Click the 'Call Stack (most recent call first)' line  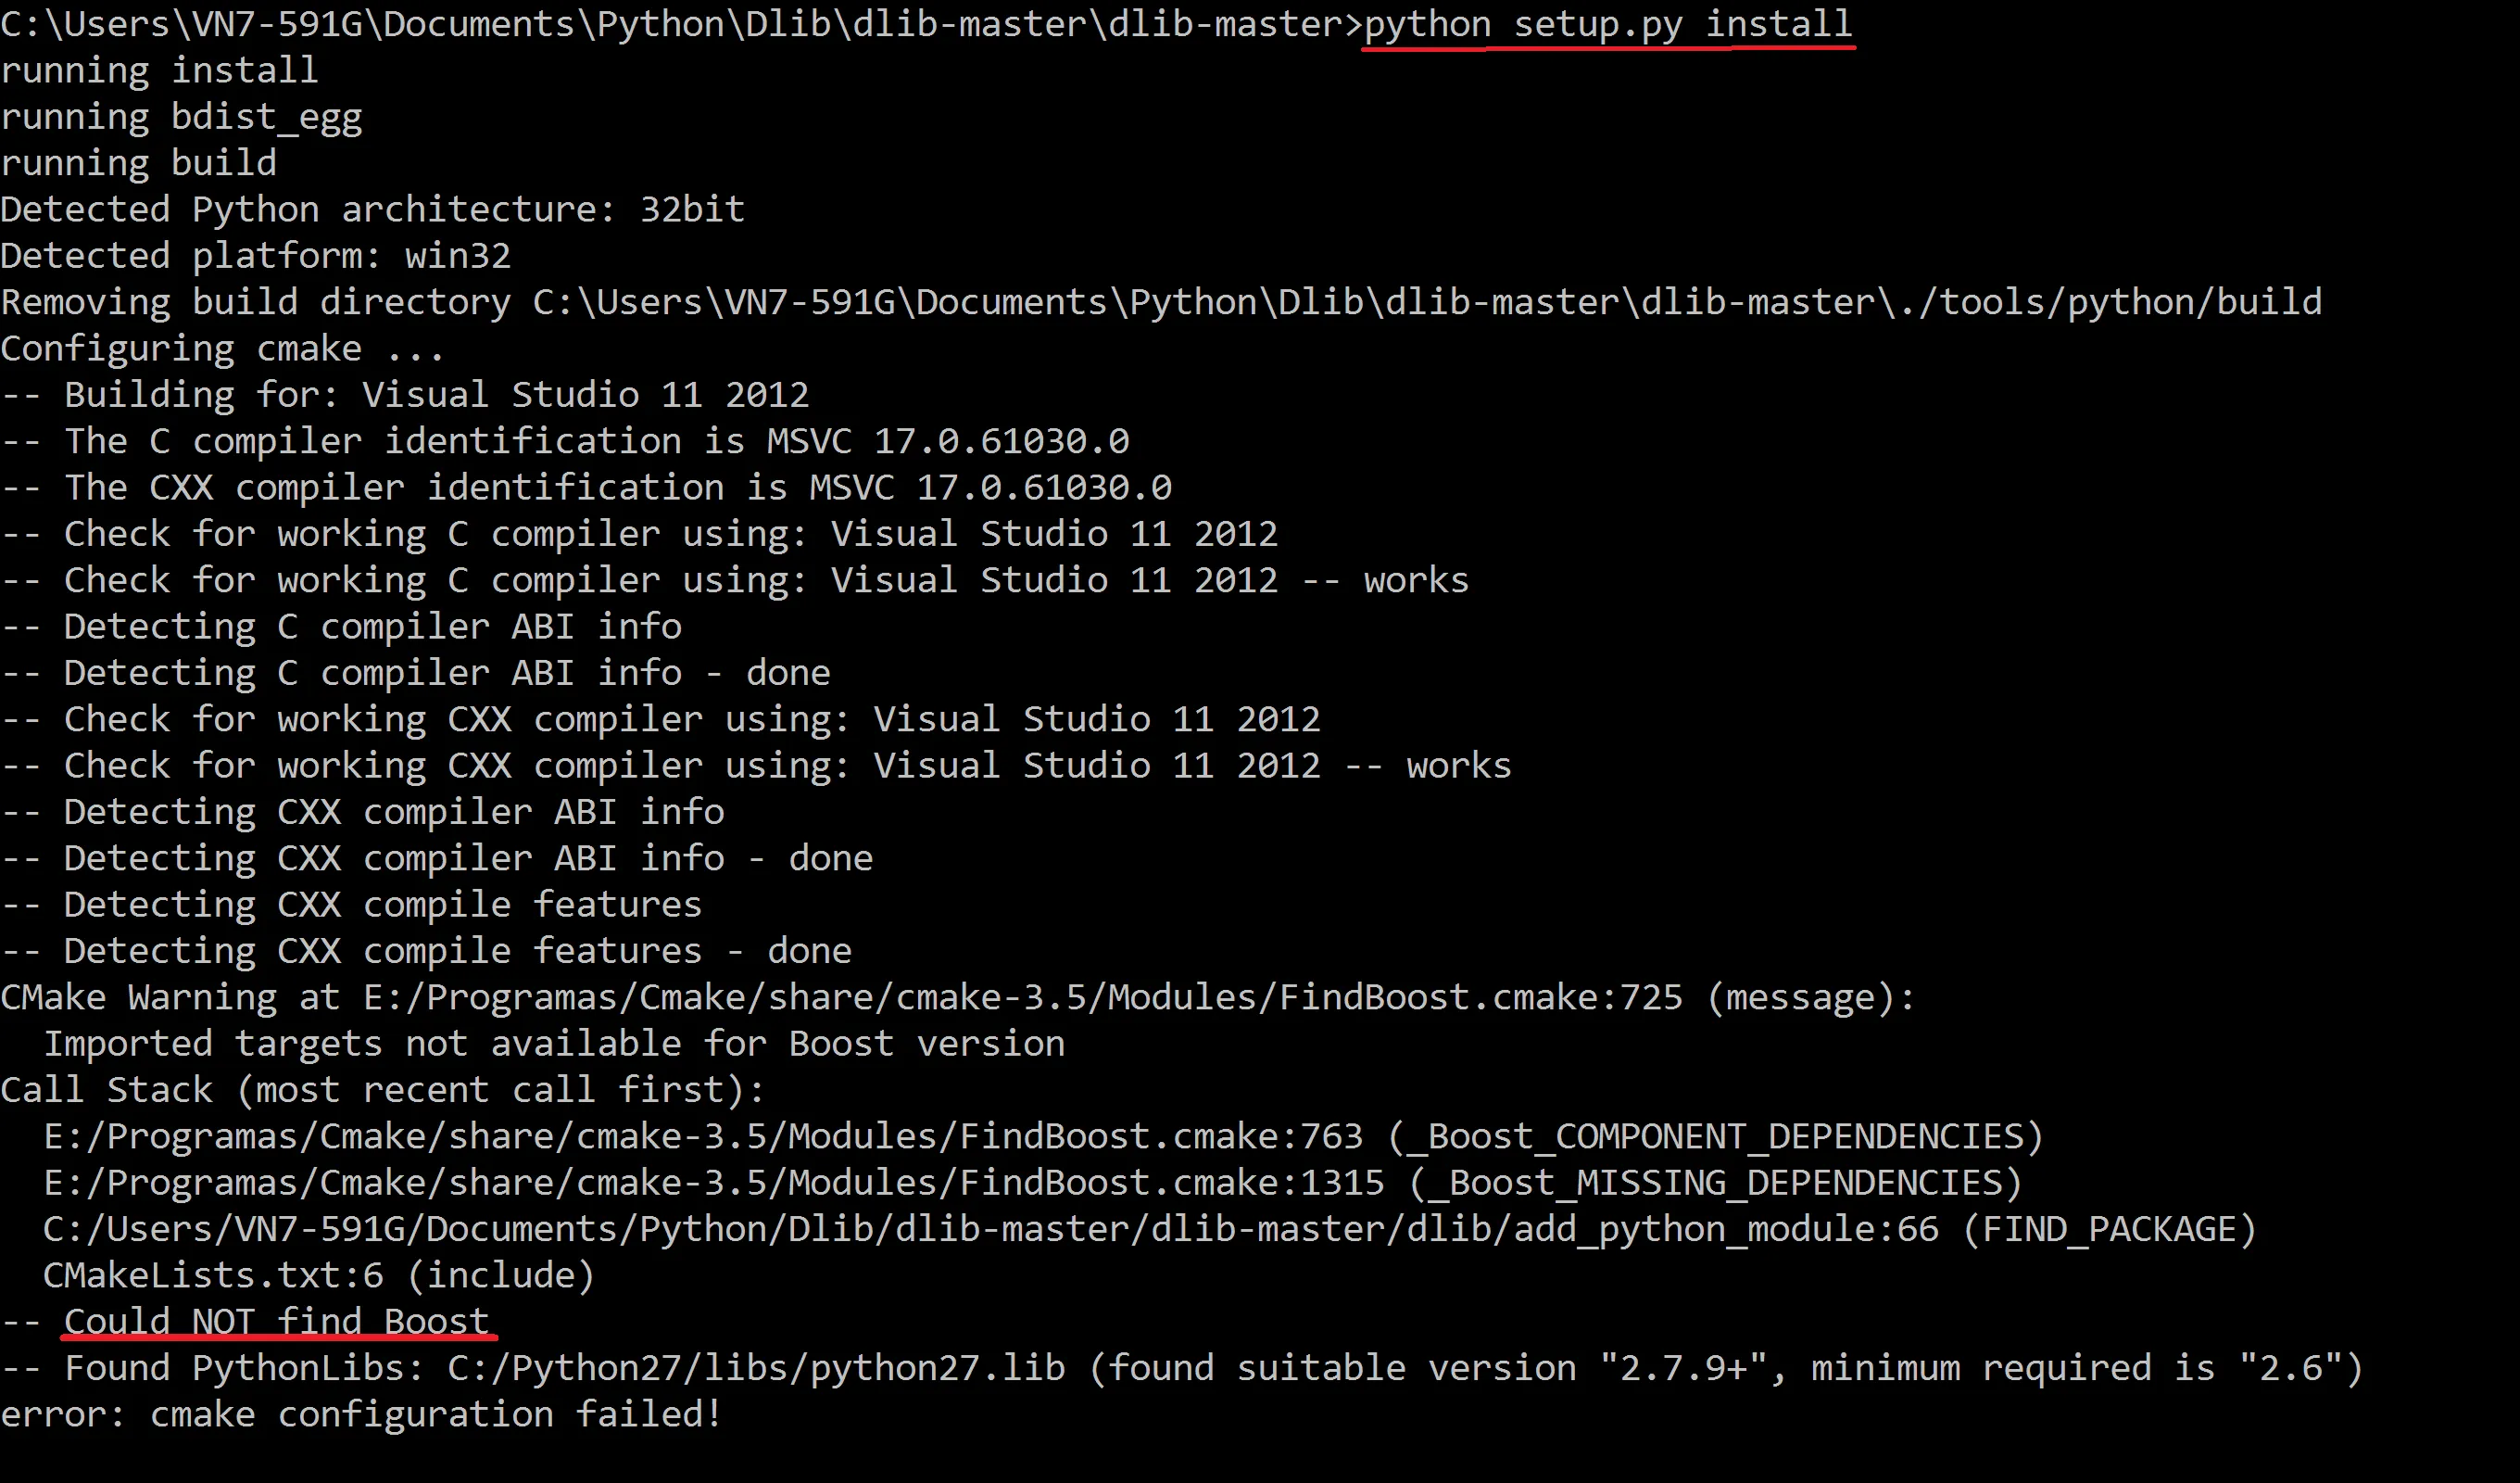coord(383,1089)
